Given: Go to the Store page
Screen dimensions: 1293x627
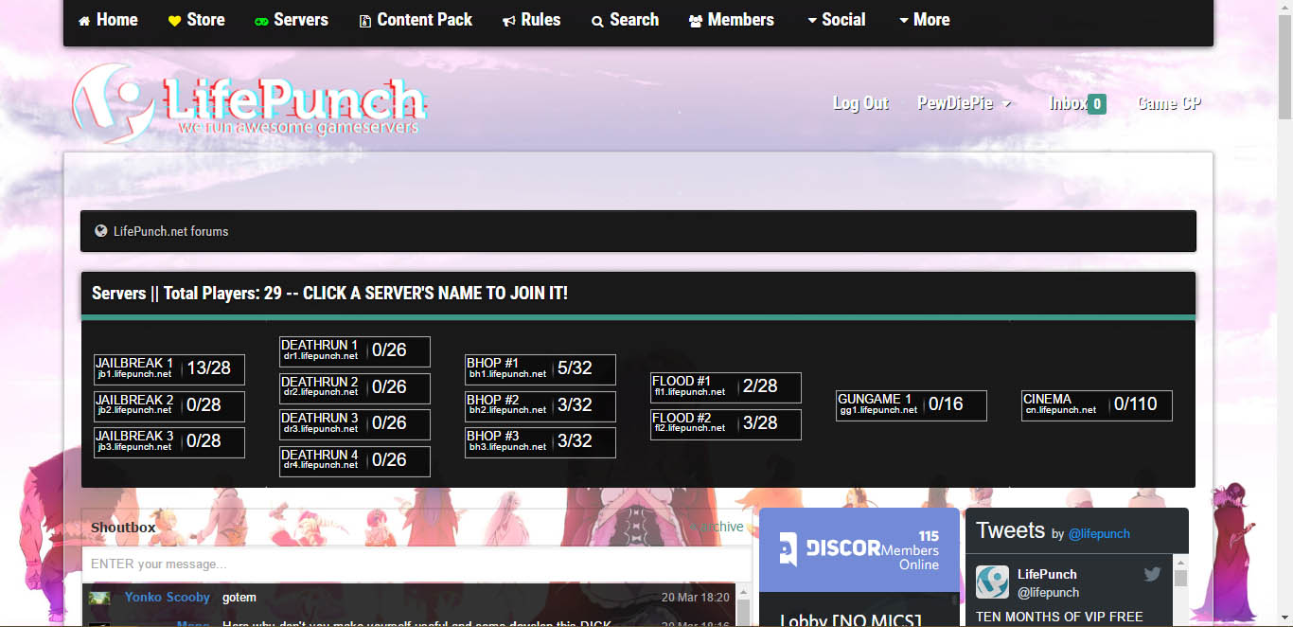Looking at the screenshot, I should [x=197, y=20].
